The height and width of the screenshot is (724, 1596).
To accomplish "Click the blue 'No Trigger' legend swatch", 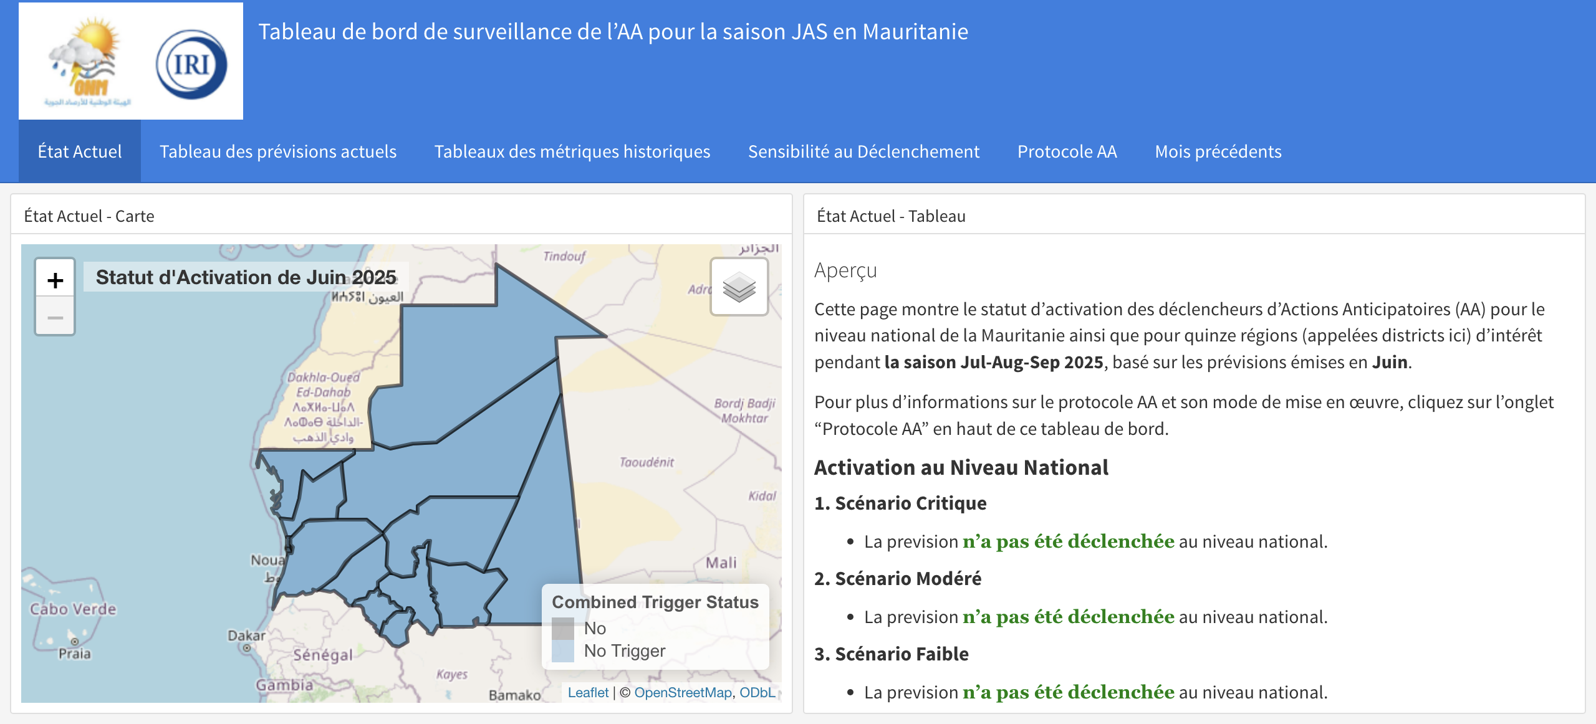I will (x=564, y=650).
